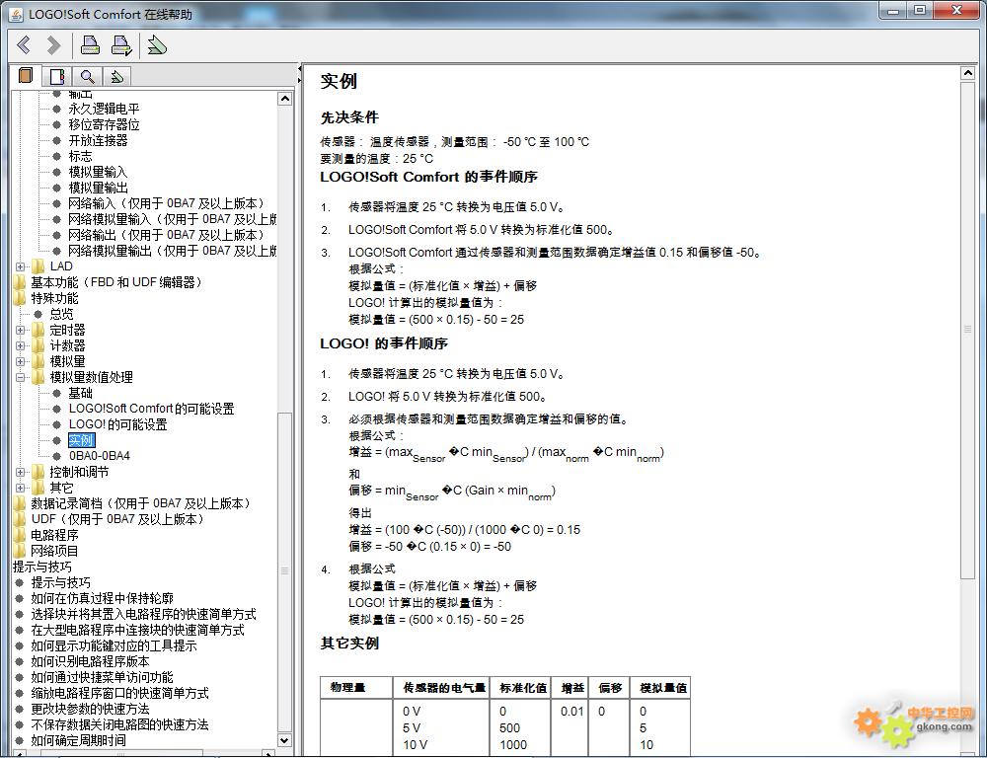Go forward with the right arrow toolbar icon
Screen dimensions: 987x758
[x=54, y=45]
